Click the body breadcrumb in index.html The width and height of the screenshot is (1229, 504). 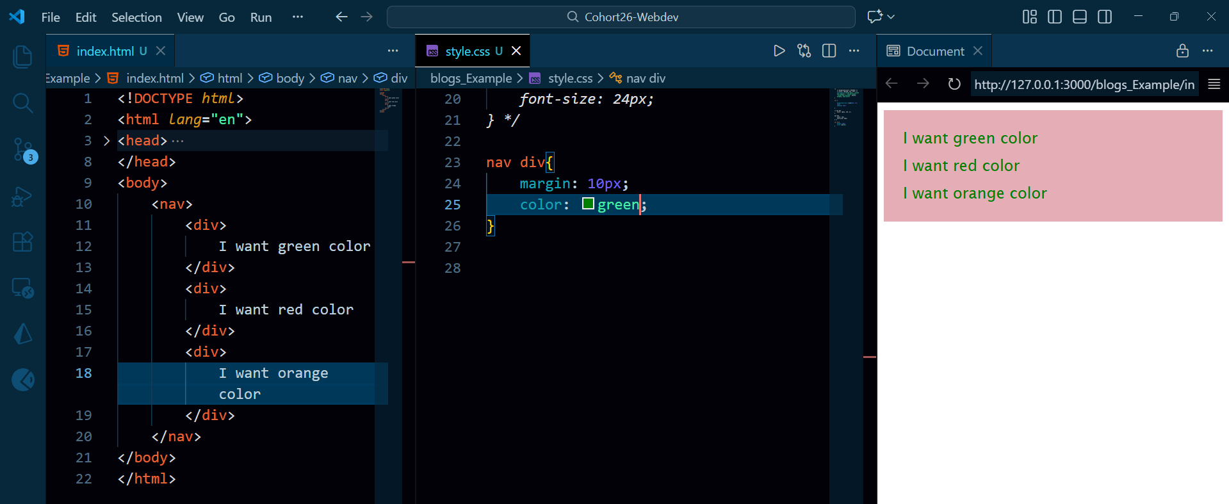click(282, 78)
